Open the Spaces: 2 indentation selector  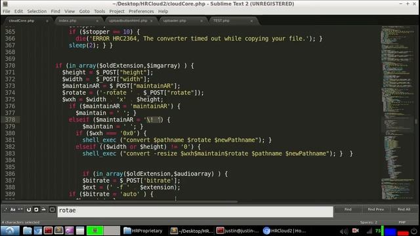tap(369, 222)
